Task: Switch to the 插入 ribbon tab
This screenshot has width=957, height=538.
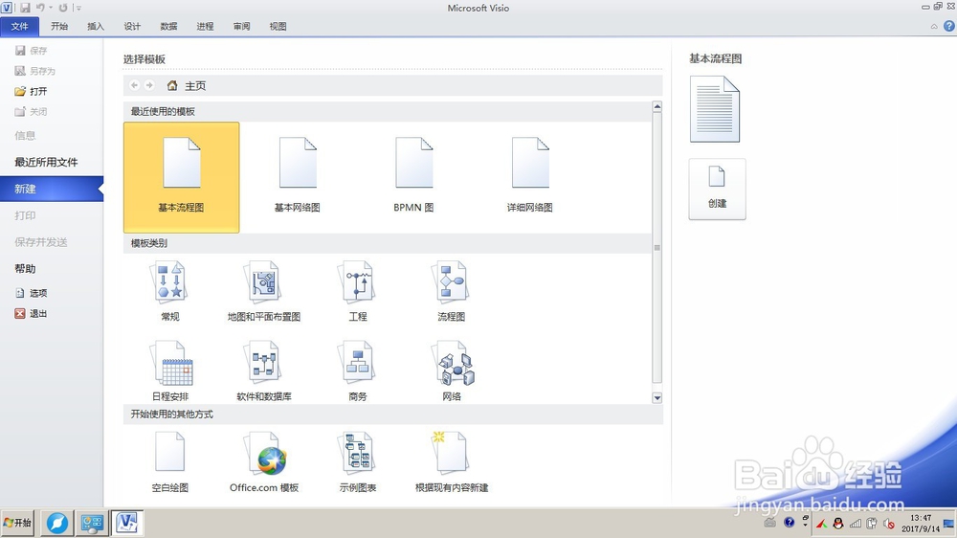Action: pyautogui.click(x=96, y=26)
